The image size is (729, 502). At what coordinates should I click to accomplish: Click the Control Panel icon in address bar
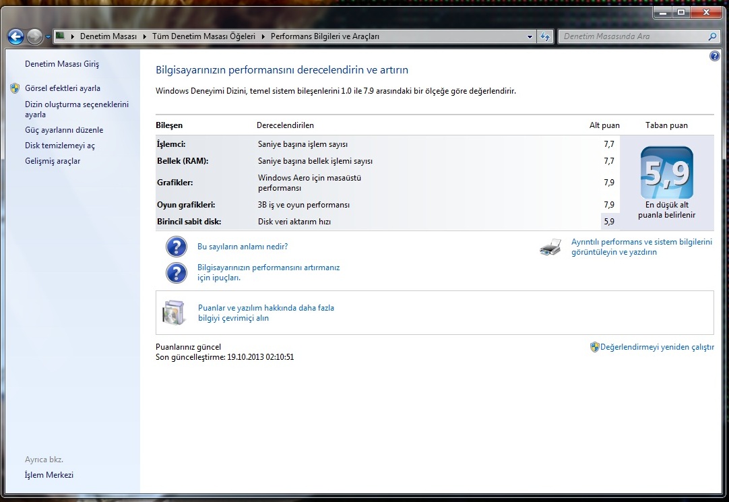click(x=60, y=36)
